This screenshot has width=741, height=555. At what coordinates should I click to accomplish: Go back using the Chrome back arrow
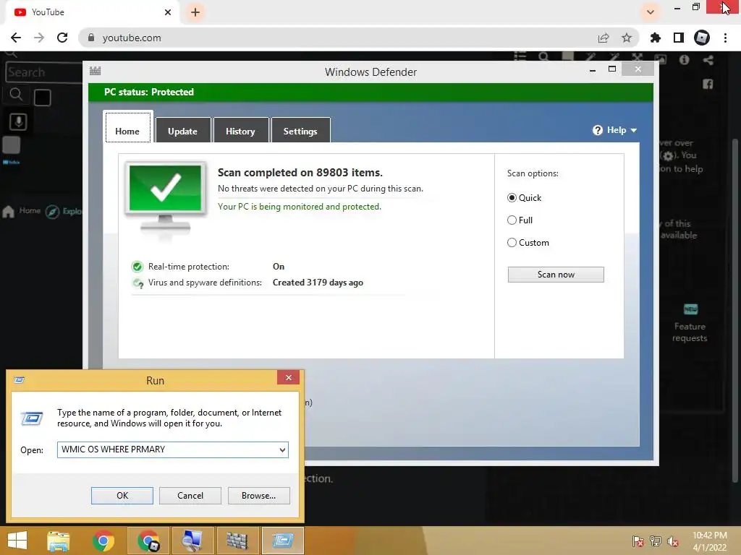coord(16,38)
